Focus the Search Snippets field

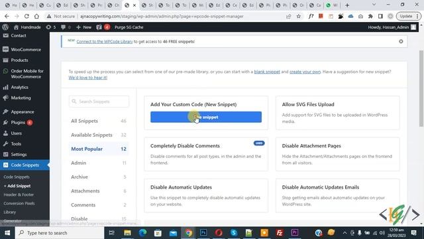tap(99, 102)
